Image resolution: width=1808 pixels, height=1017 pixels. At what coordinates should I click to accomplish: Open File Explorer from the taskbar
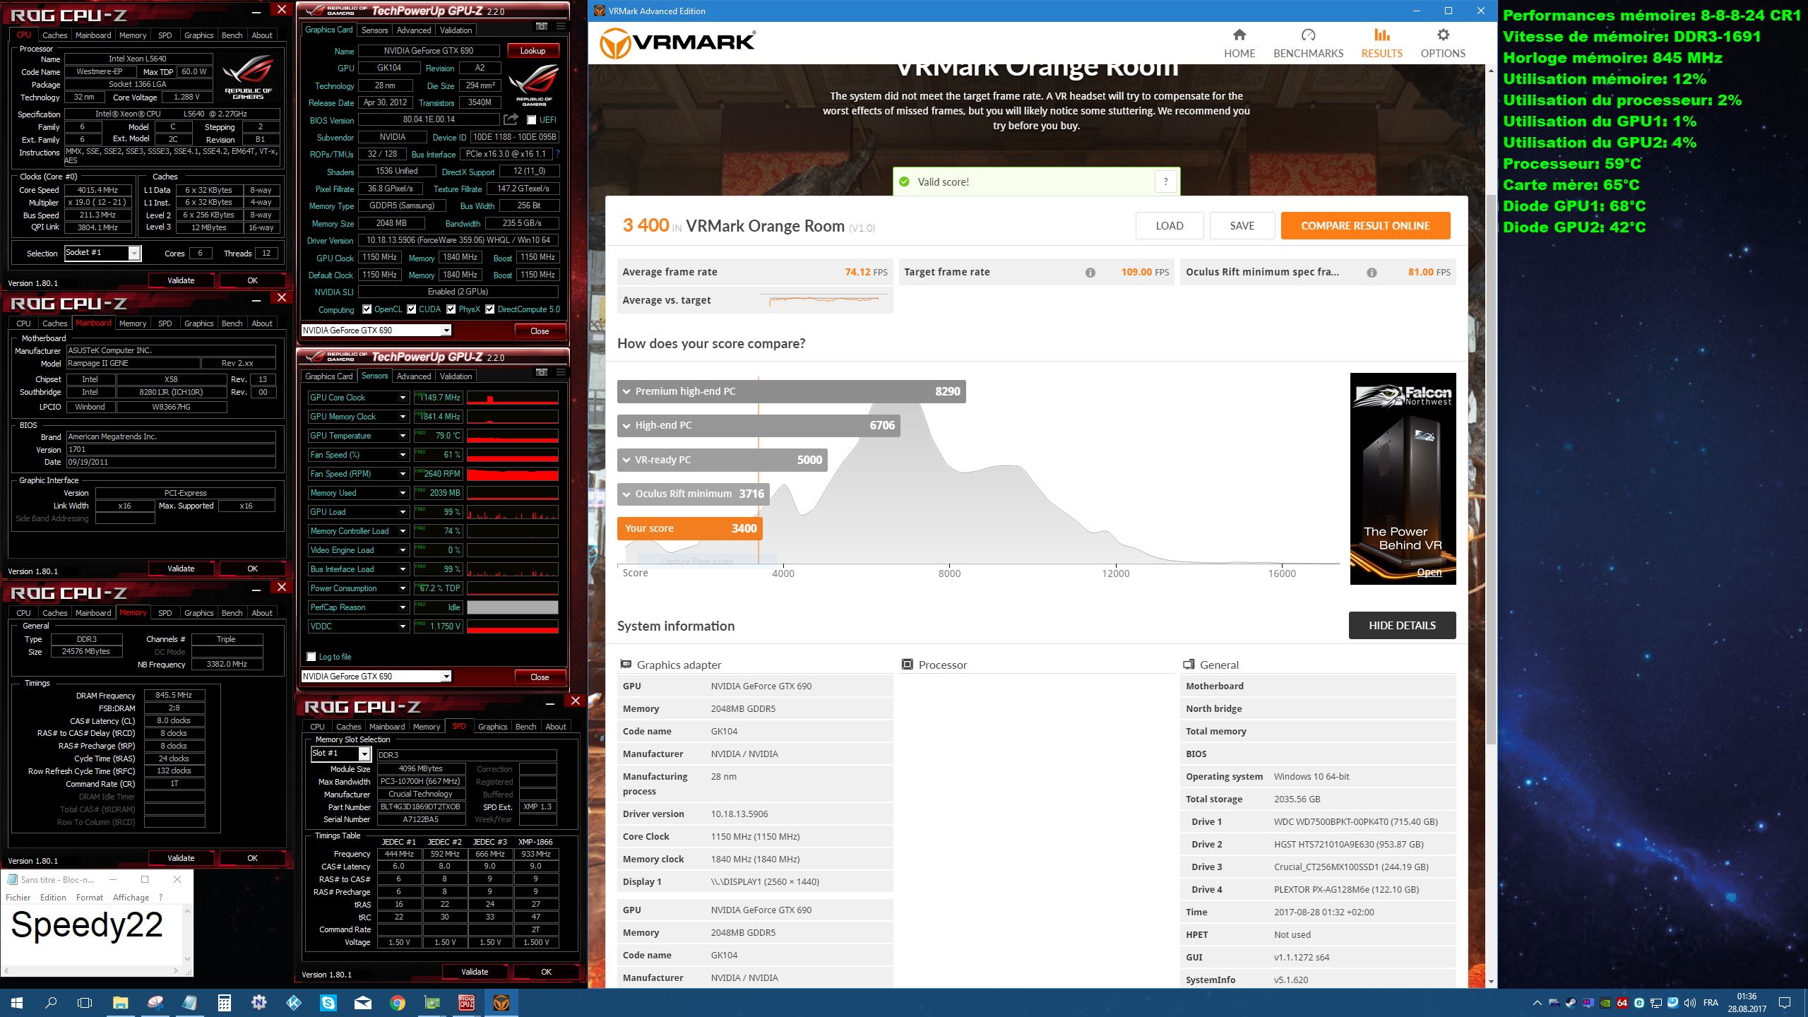pos(120,1003)
